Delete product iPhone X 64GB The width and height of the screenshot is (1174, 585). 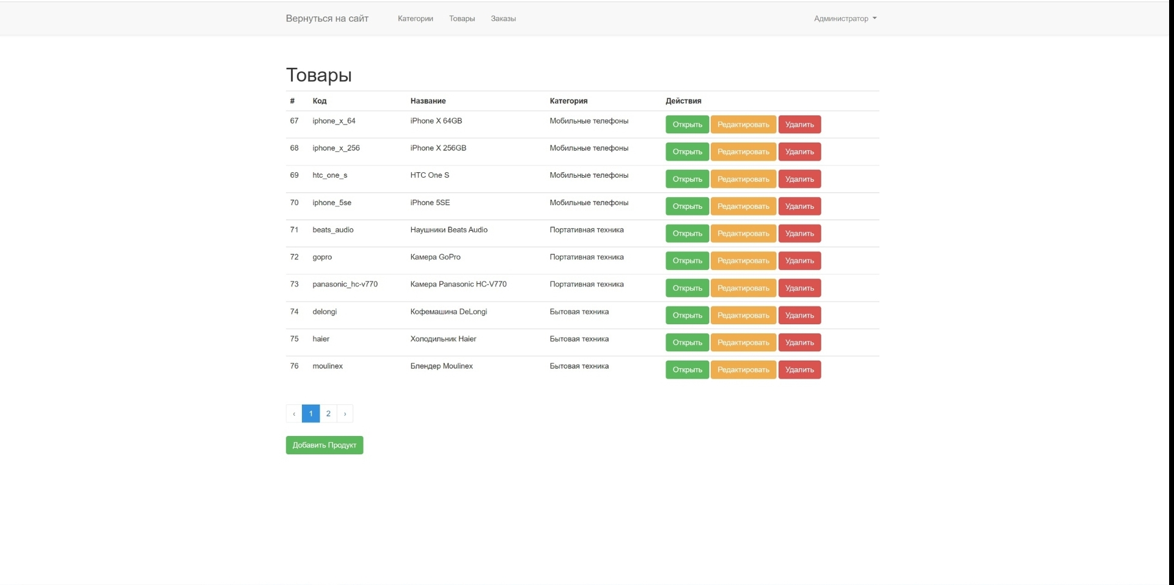pos(799,125)
